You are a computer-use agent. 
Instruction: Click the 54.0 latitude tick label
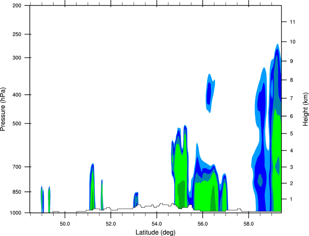click(x=157, y=224)
